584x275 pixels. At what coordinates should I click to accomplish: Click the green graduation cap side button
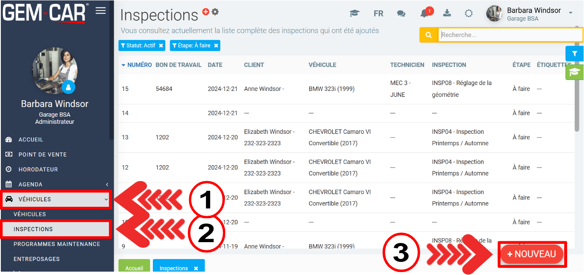pos(574,72)
